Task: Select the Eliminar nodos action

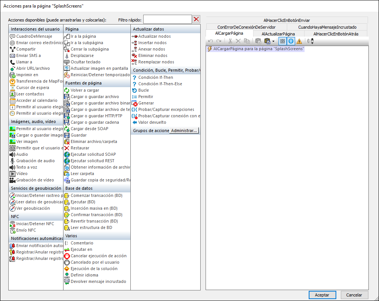Action: point(153,55)
